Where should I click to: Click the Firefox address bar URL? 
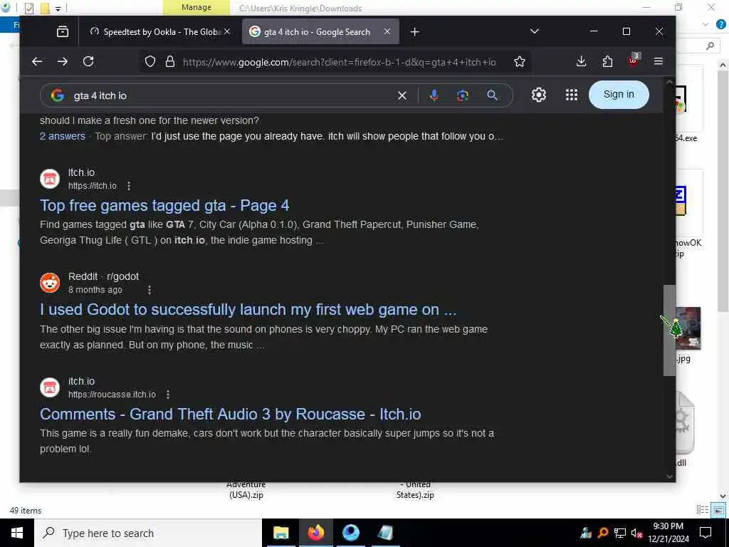click(x=340, y=62)
